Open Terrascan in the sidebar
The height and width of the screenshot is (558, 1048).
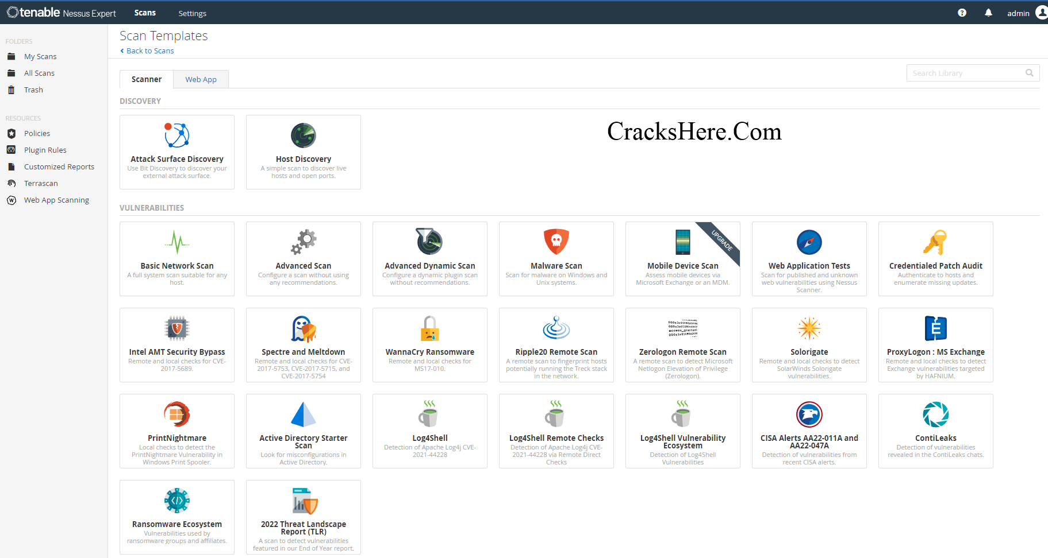41,183
